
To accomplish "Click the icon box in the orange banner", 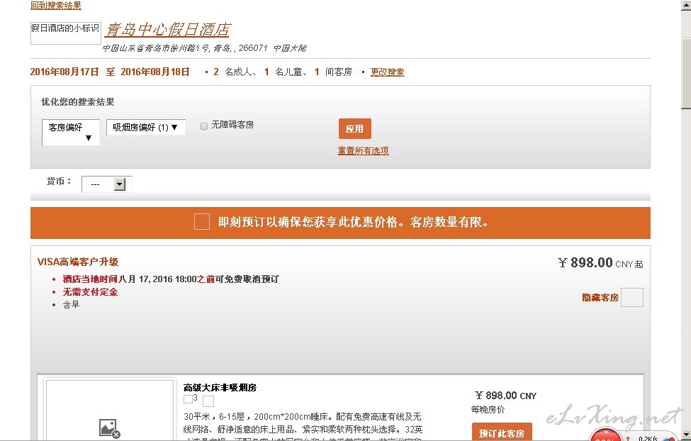I will coord(202,221).
